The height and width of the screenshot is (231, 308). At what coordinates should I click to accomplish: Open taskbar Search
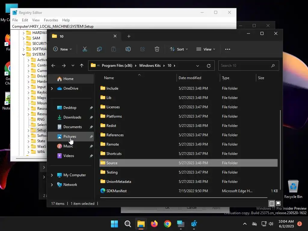pyautogui.click(x=128, y=224)
